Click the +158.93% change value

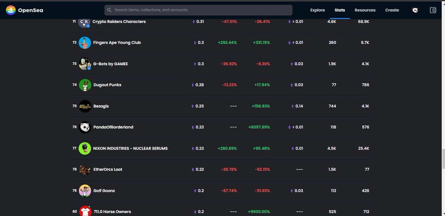261,106
